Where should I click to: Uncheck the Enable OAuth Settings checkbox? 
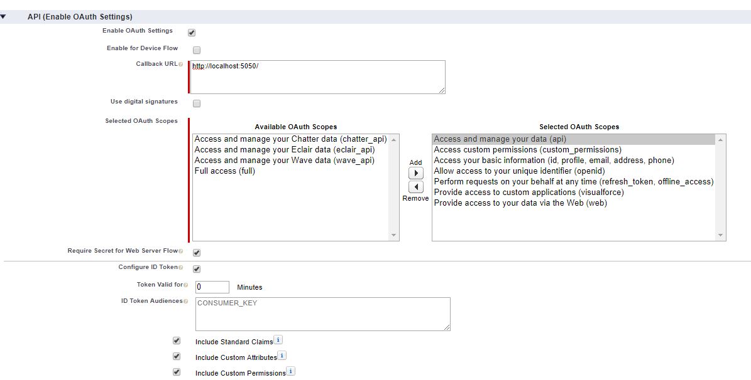point(192,33)
